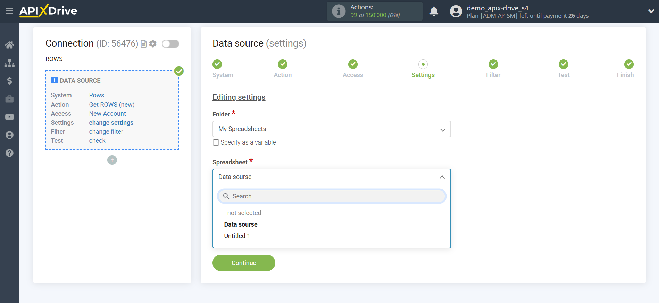The height and width of the screenshot is (303, 659).
Task: Expand the Folder dropdown
Action: tap(331, 129)
